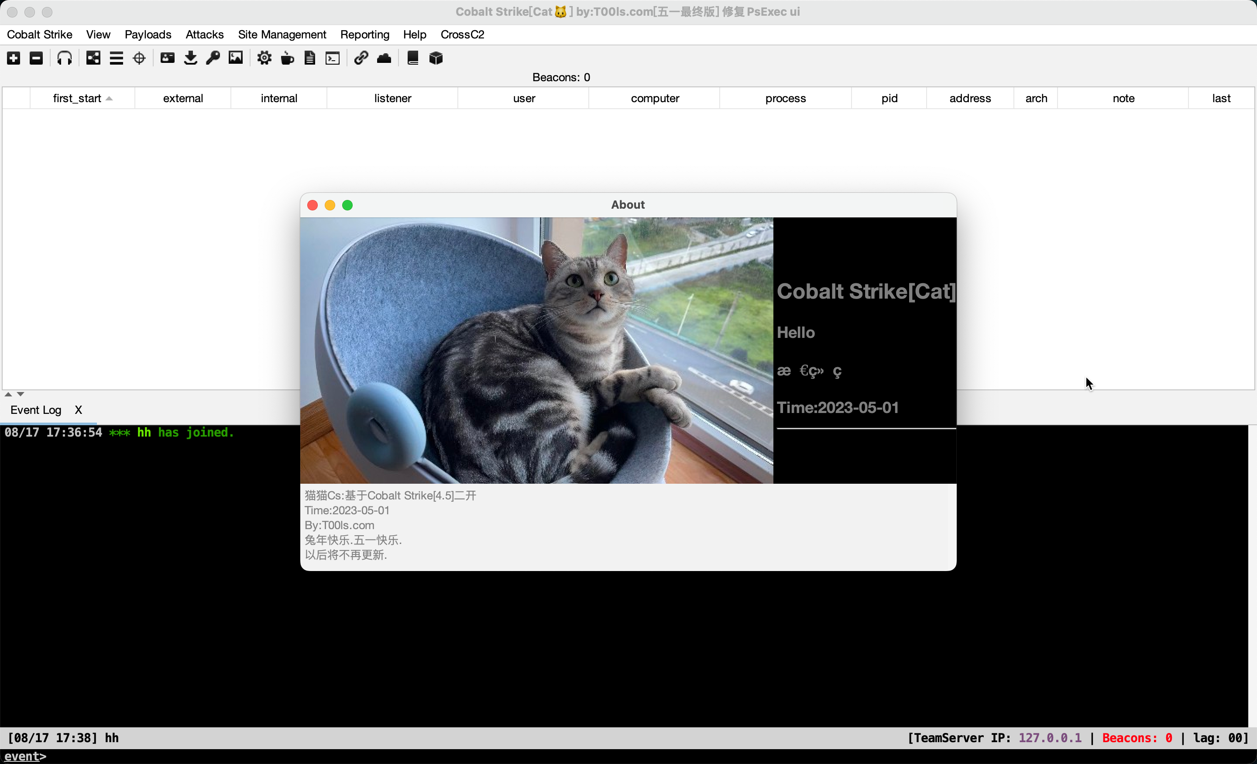
Task: Click 'Cobalt Strike[Cat]' heading in About
Action: (866, 292)
